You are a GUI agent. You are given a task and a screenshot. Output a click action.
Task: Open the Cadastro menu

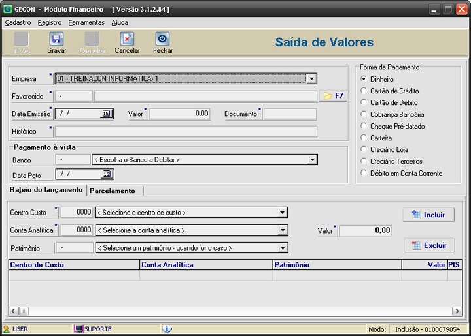coord(18,22)
